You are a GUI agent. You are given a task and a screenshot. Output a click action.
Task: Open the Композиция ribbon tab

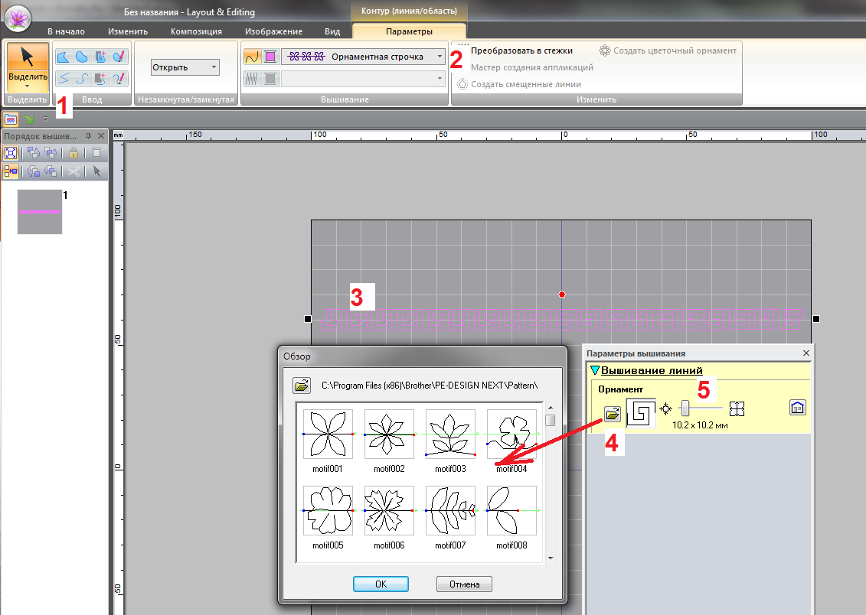(x=196, y=31)
